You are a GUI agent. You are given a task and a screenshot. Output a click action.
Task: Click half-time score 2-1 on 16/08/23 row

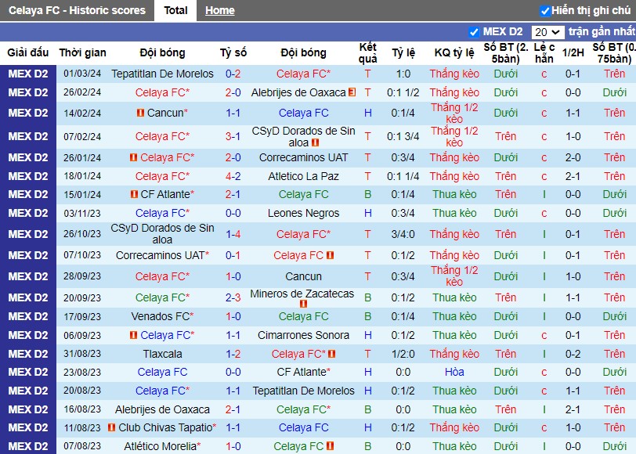pyautogui.click(x=573, y=409)
